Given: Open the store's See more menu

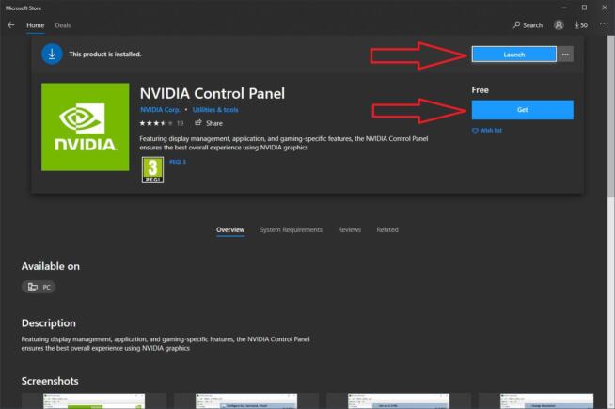Looking at the screenshot, I should pyautogui.click(x=604, y=24).
